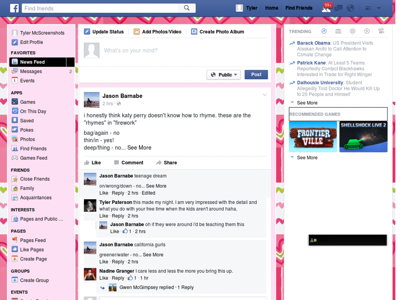Screen dimensions: 400x300
Task: Click Close Friends star icon
Action: coord(15,179)
